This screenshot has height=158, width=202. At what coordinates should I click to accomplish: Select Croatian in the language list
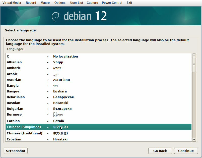point(99,139)
